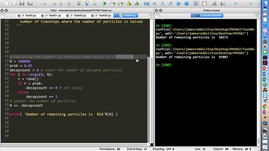Open the editor pane options menu
The height and width of the screenshot is (151, 269).
[151, 16]
